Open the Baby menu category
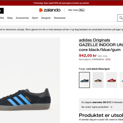 click(x=10, y=18)
